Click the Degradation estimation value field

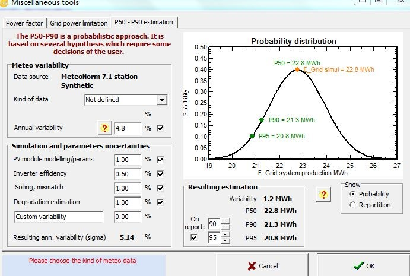[128, 202]
